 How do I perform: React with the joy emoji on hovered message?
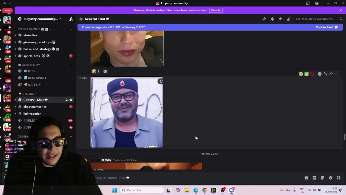coord(301,74)
